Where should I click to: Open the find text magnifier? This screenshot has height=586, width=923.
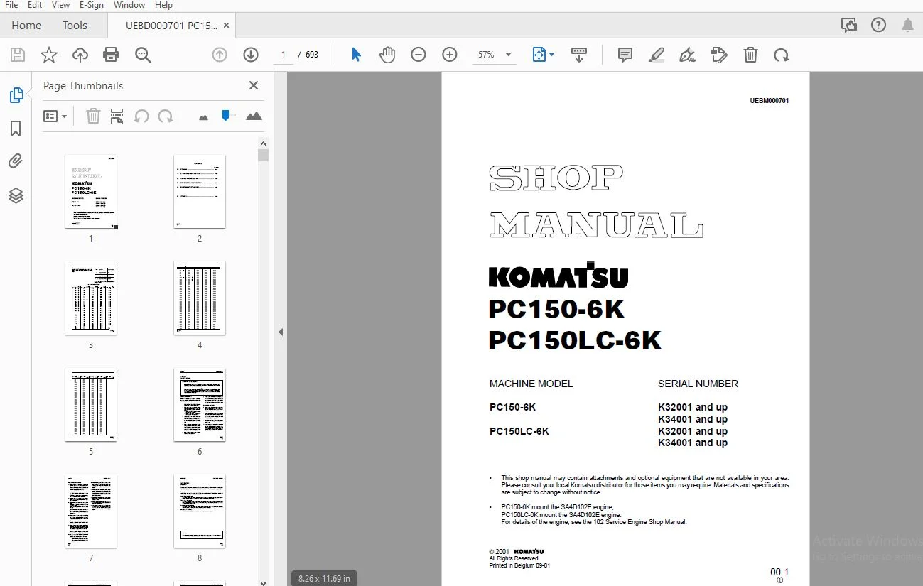143,55
